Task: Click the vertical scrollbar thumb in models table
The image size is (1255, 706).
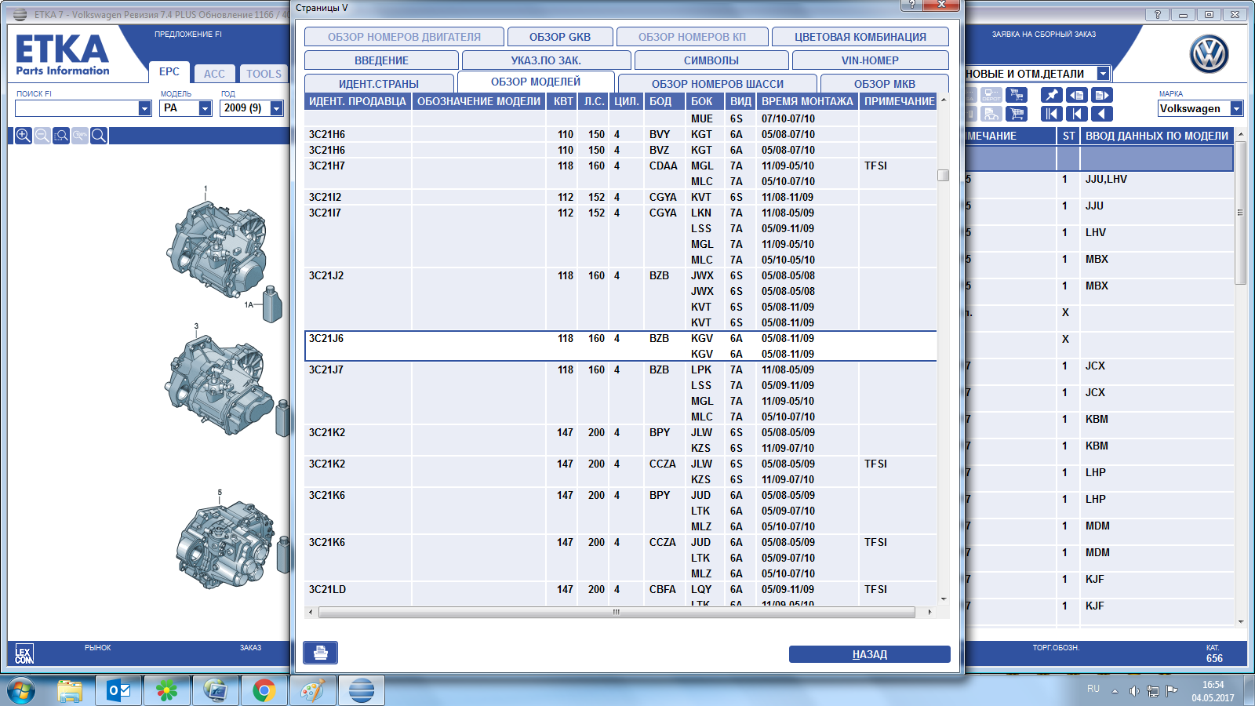Action: click(x=943, y=175)
